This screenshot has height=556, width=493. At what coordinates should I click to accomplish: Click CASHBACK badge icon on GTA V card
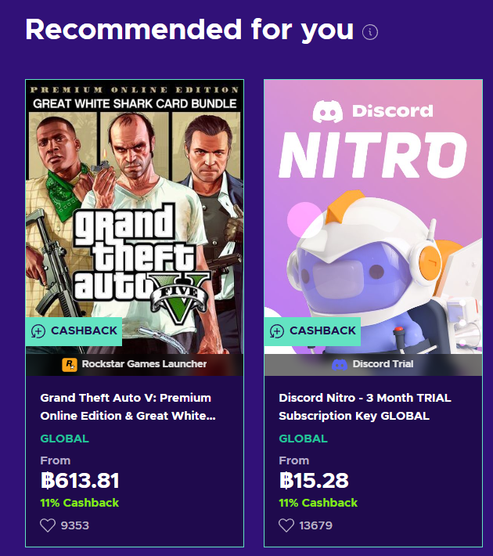[x=38, y=331]
